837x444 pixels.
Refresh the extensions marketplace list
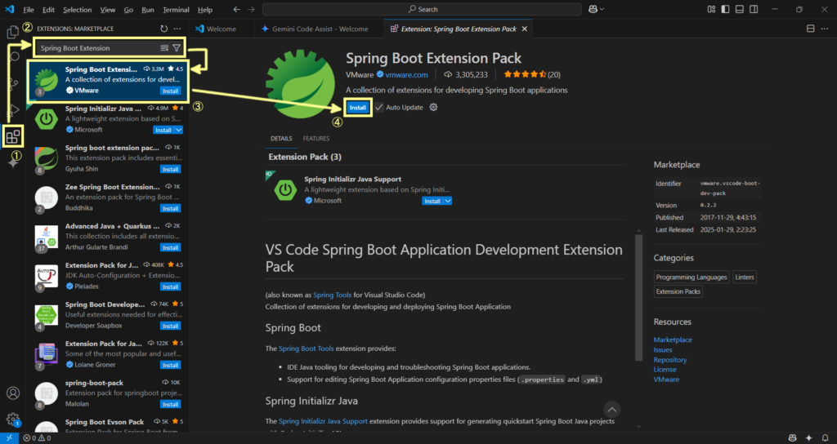click(163, 29)
